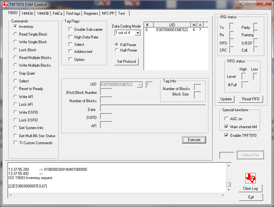This screenshot has width=274, height=207.
Task: Disable the Enable TRF7970 checkbox
Action: point(227,135)
